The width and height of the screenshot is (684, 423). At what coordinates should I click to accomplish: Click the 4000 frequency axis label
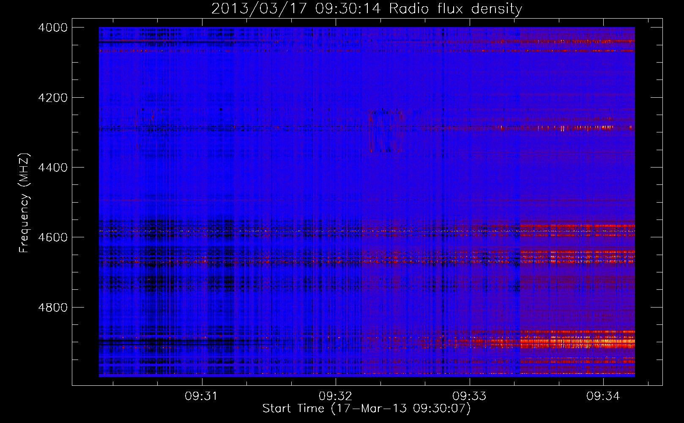coord(53,27)
